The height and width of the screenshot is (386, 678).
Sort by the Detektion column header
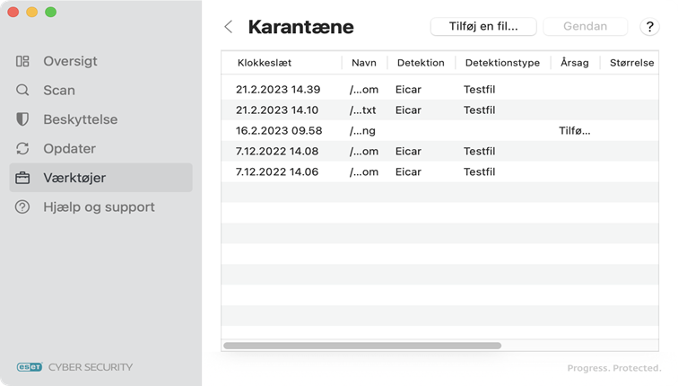point(421,63)
